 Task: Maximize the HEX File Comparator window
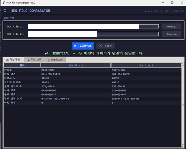pos(172,2)
